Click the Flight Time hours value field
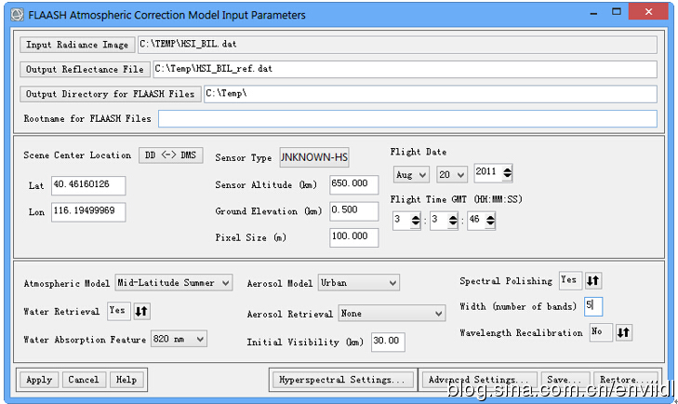Viewport: 678px width, 404px height. [x=401, y=220]
